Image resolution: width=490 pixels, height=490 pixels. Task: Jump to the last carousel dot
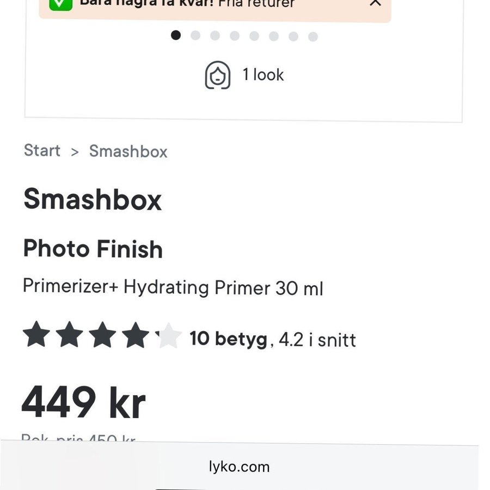(x=313, y=36)
